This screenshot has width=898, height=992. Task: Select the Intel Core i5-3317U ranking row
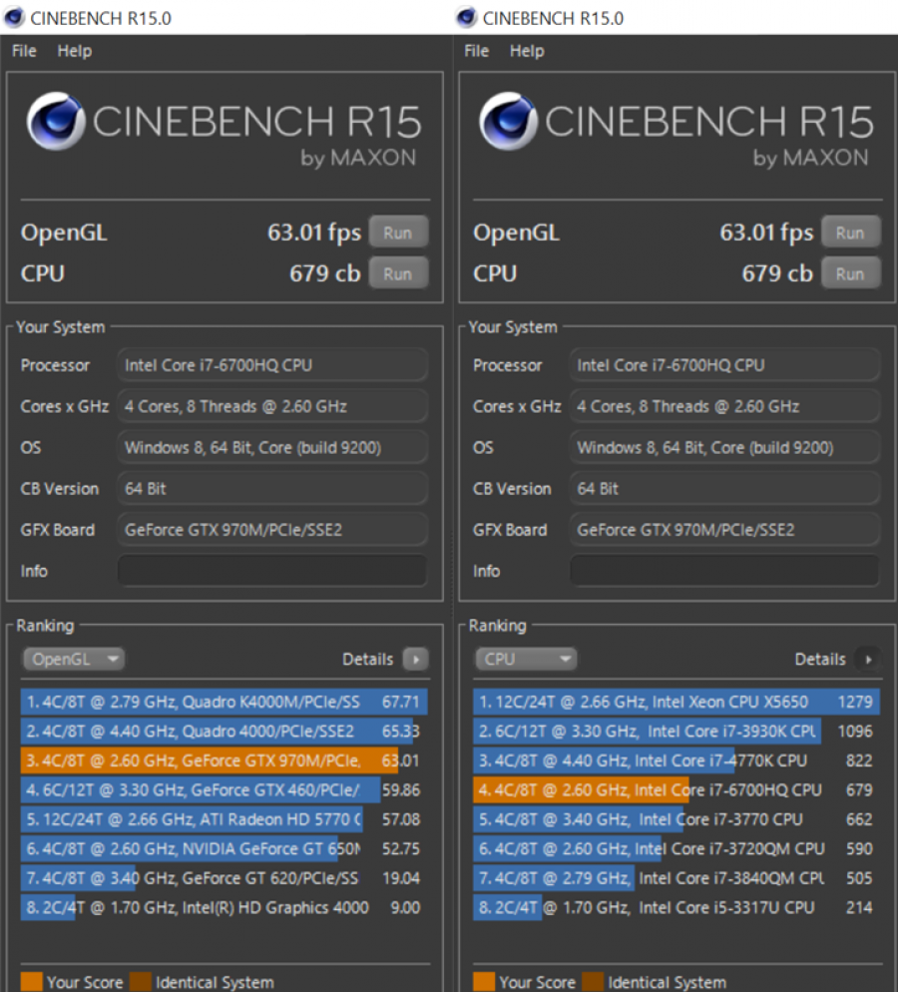pyautogui.click(x=676, y=907)
